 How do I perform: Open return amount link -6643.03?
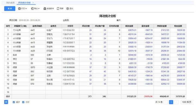pyautogui.click(x=149, y=34)
